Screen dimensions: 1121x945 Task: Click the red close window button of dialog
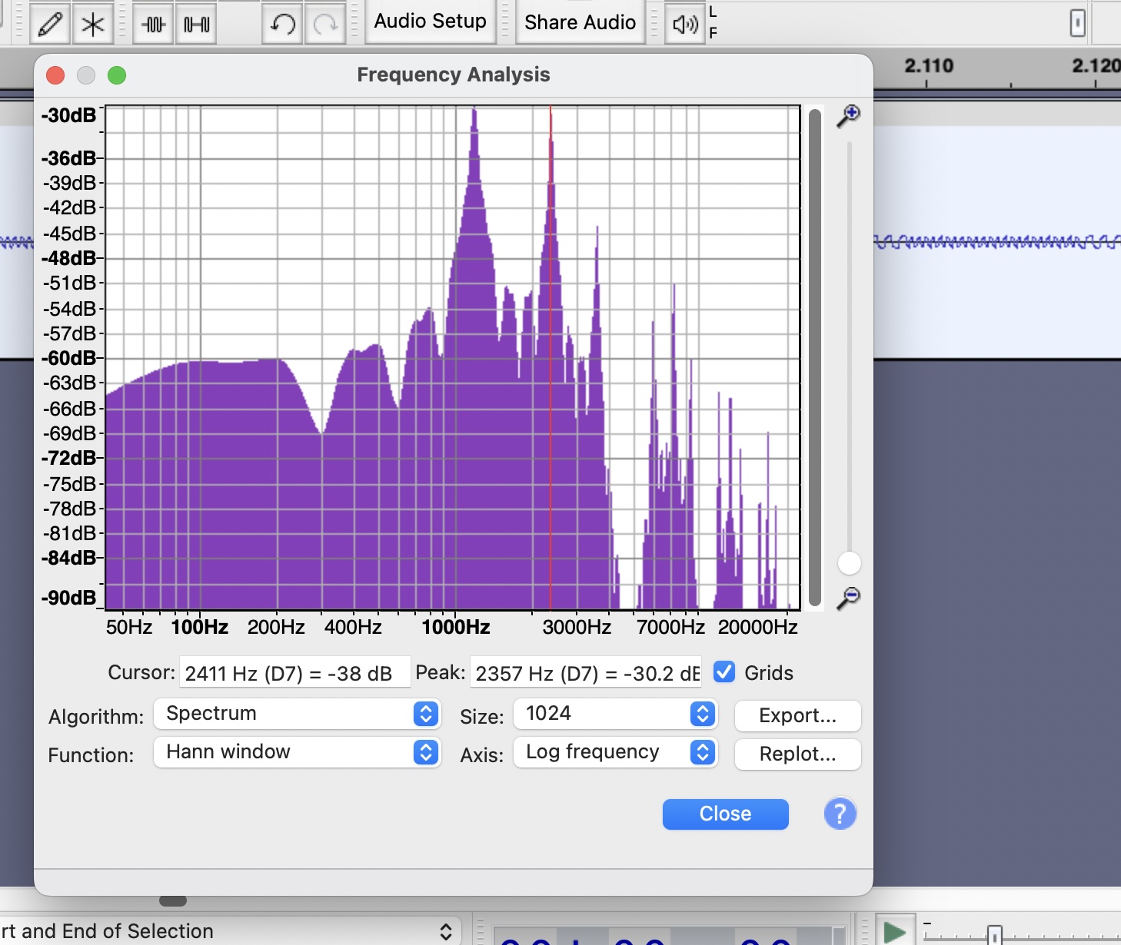point(55,75)
